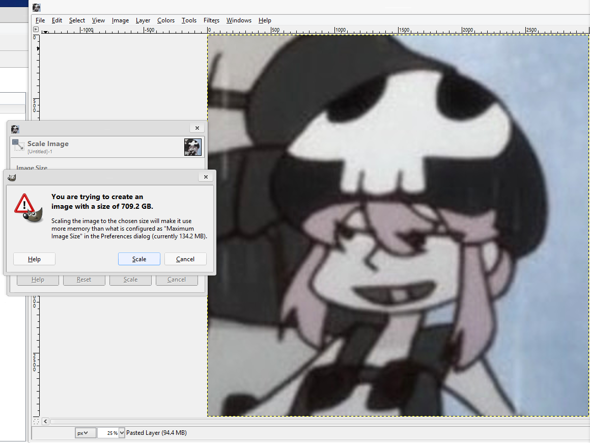
Task: Click the Scale Image dialog title bar icon
Action: [15, 129]
